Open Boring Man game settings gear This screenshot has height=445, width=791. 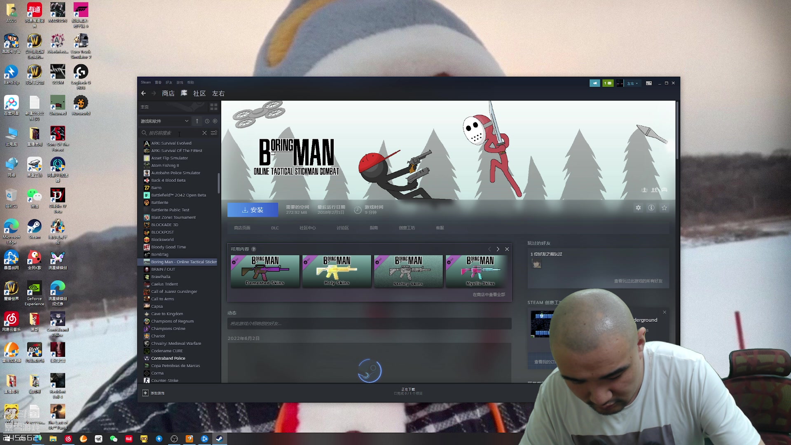[638, 208]
